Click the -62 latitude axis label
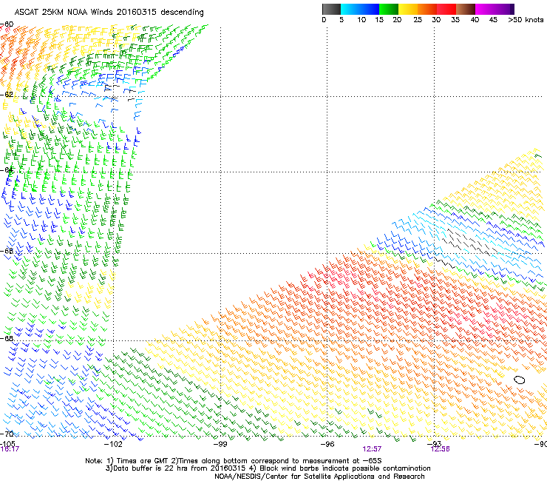 pos(7,94)
